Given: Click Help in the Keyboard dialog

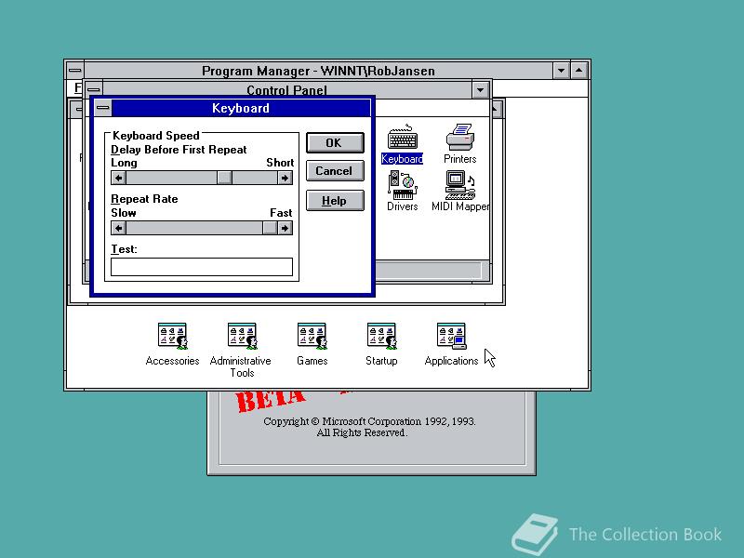Looking at the screenshot, I should pyautogui.click(x=335, y=201).
